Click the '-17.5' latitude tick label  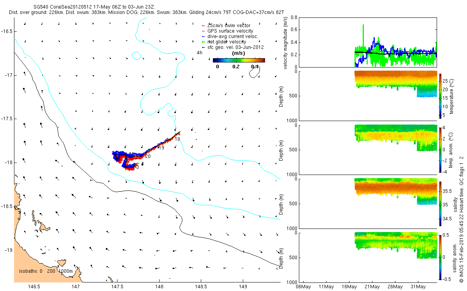(7, 119)
